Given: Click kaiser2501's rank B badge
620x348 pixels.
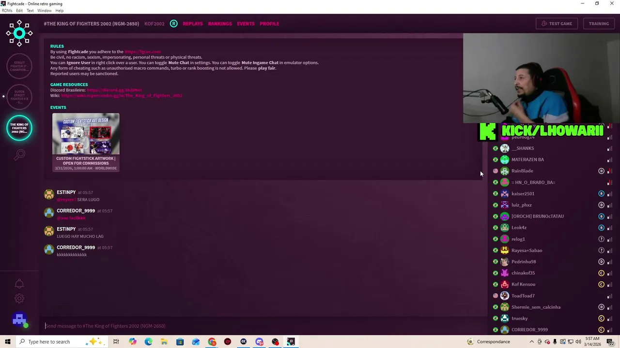Looking at the screenshot, I should (x=601, y=193).
